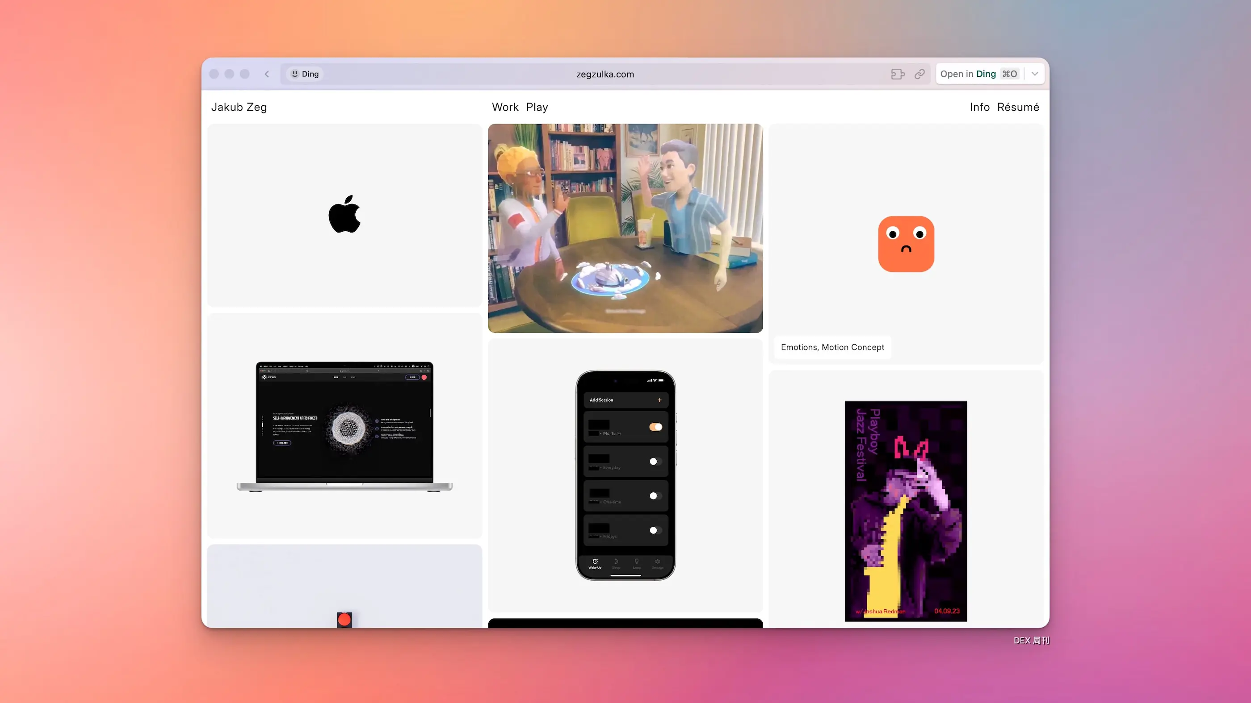This screenshot has height=703, width=1251.
Task: Tap the plus icon beside Add Session
Action: pos(659,400)
